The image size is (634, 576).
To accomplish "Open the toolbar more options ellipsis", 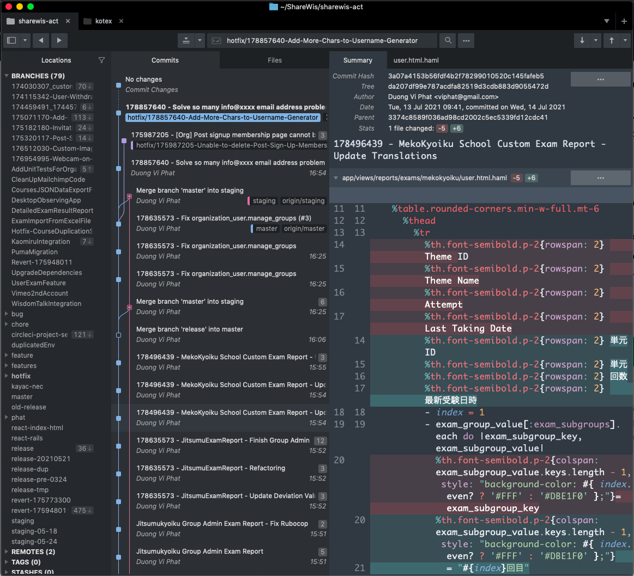I will (466, 40).
